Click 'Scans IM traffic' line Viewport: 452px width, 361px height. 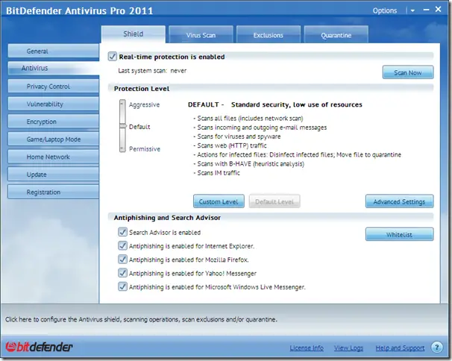[x=216, y=173]
